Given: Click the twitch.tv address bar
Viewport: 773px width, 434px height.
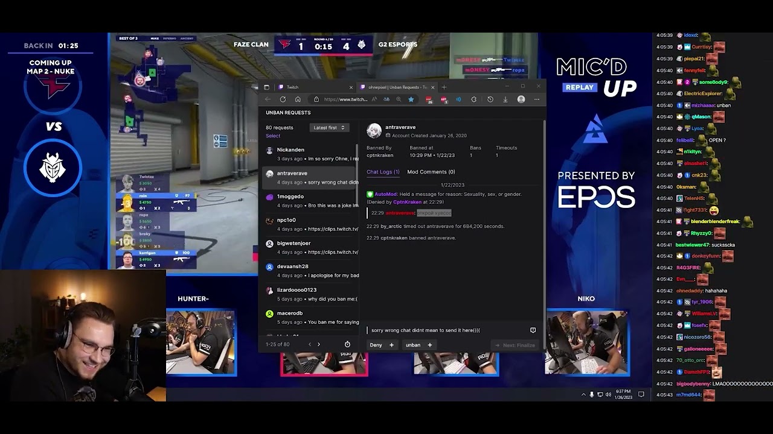Looking at the screenshot, I should point(345,99).
